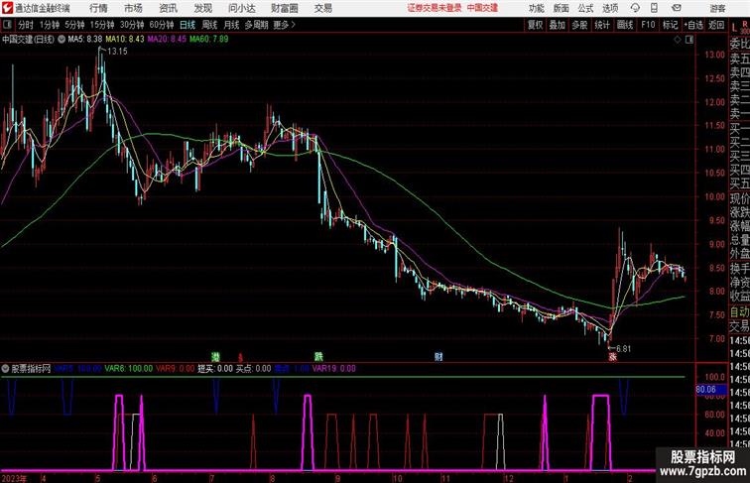Click the diamond icon at chart top-right
The height and width of the screenshot is (483, 750).
point(678,40)
